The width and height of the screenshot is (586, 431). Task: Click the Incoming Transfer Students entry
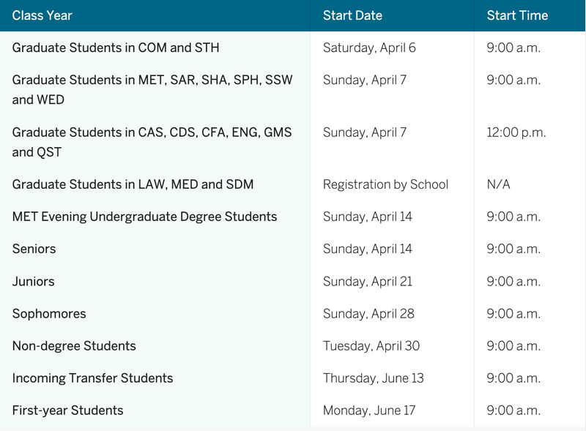point(92,378)
